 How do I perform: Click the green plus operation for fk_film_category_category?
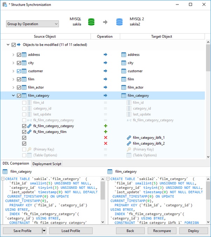pos(105,126)
